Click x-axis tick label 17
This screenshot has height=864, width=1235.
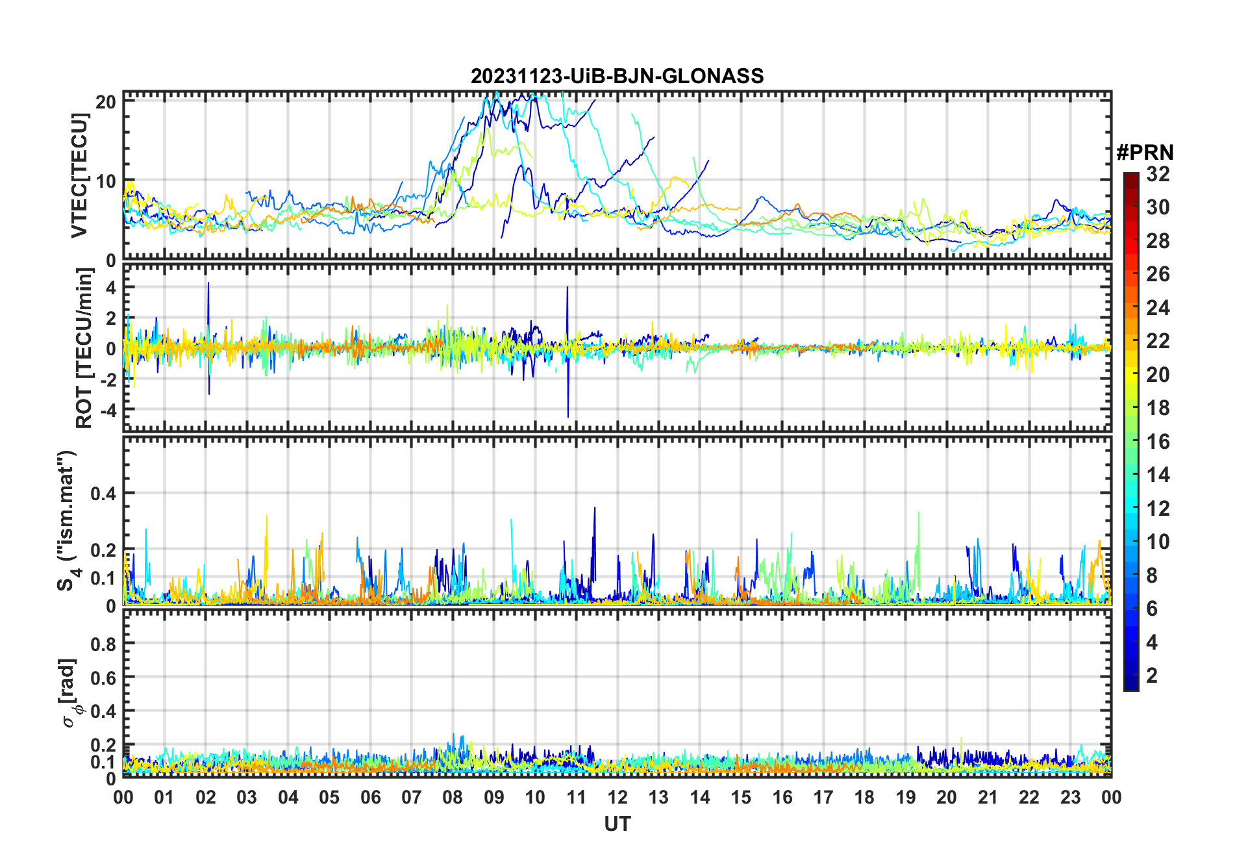click(x=823, y=797)
